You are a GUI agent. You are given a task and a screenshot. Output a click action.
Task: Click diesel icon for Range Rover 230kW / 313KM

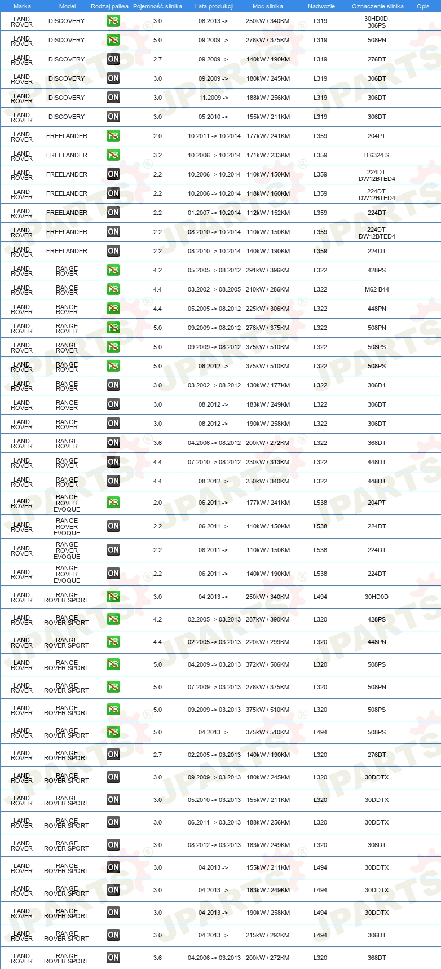(x=113, y=462)
